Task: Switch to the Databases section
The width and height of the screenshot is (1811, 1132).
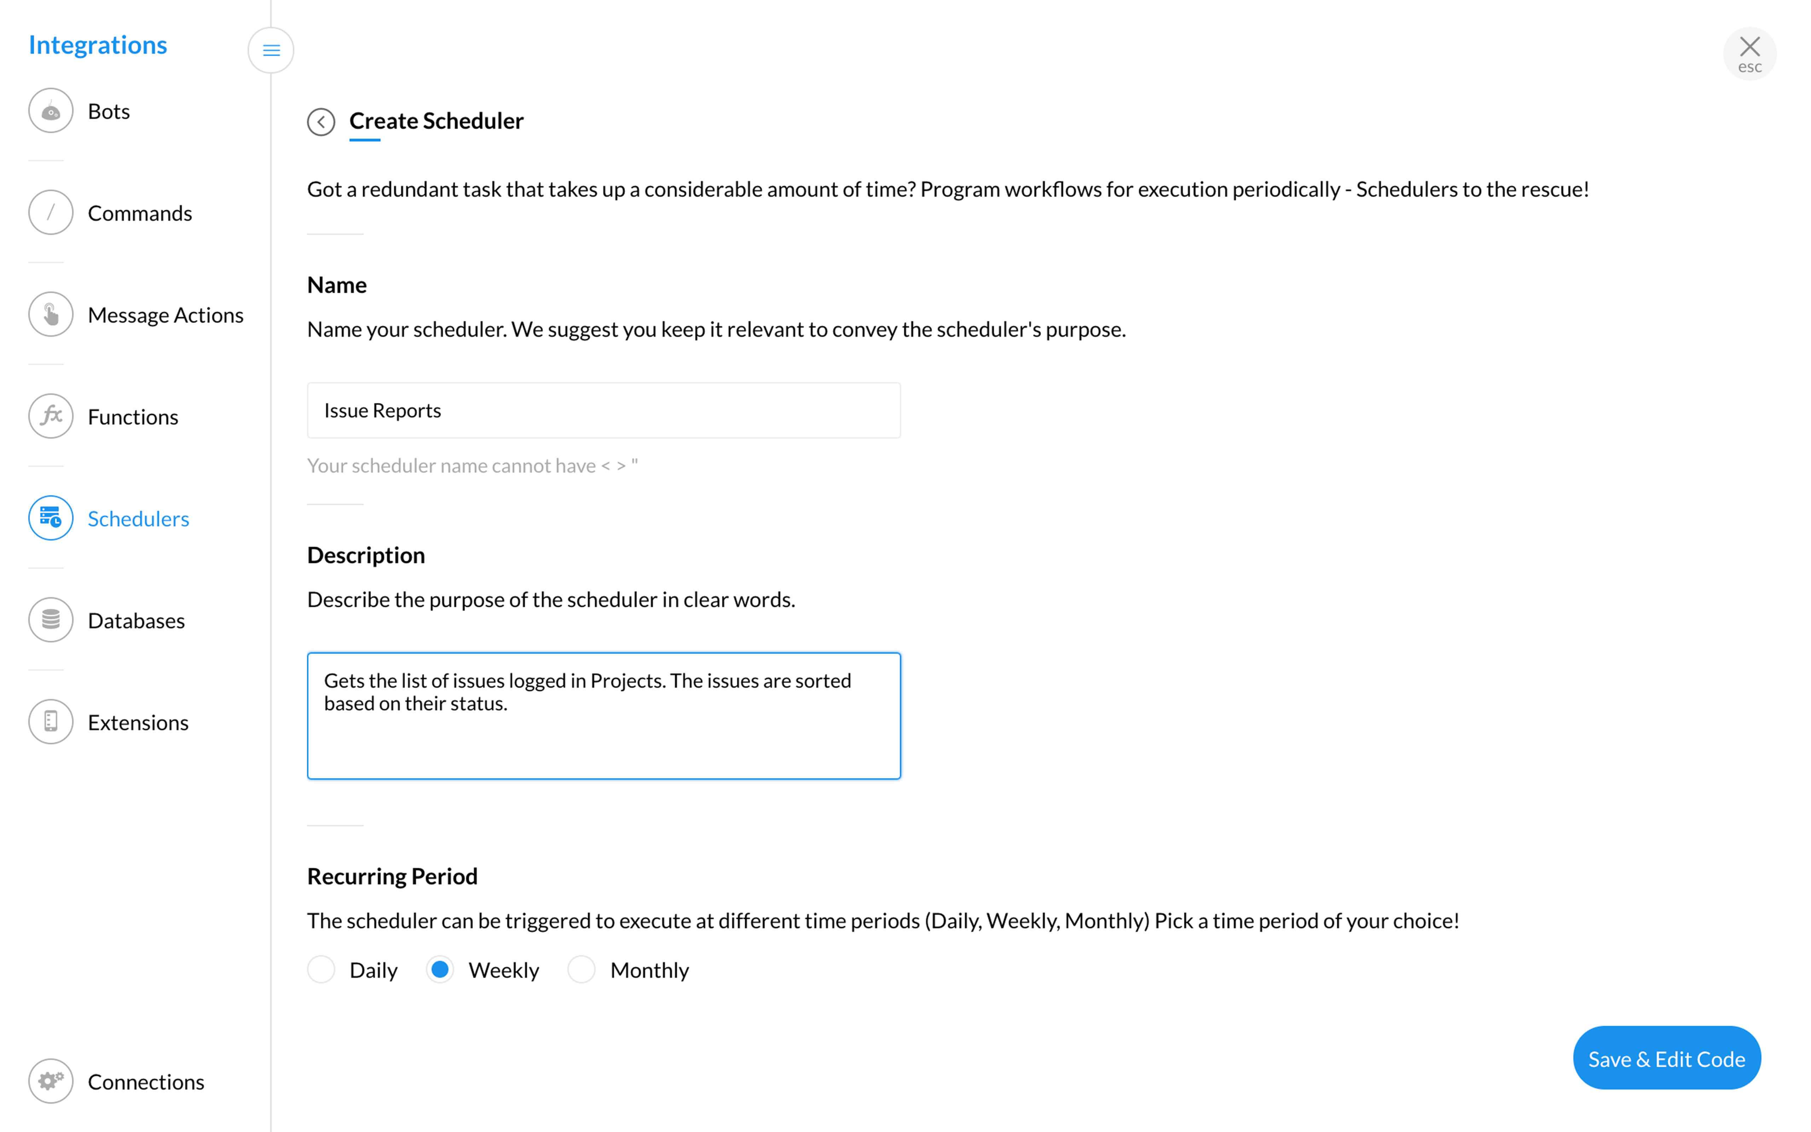Action: tap(136, 620)
